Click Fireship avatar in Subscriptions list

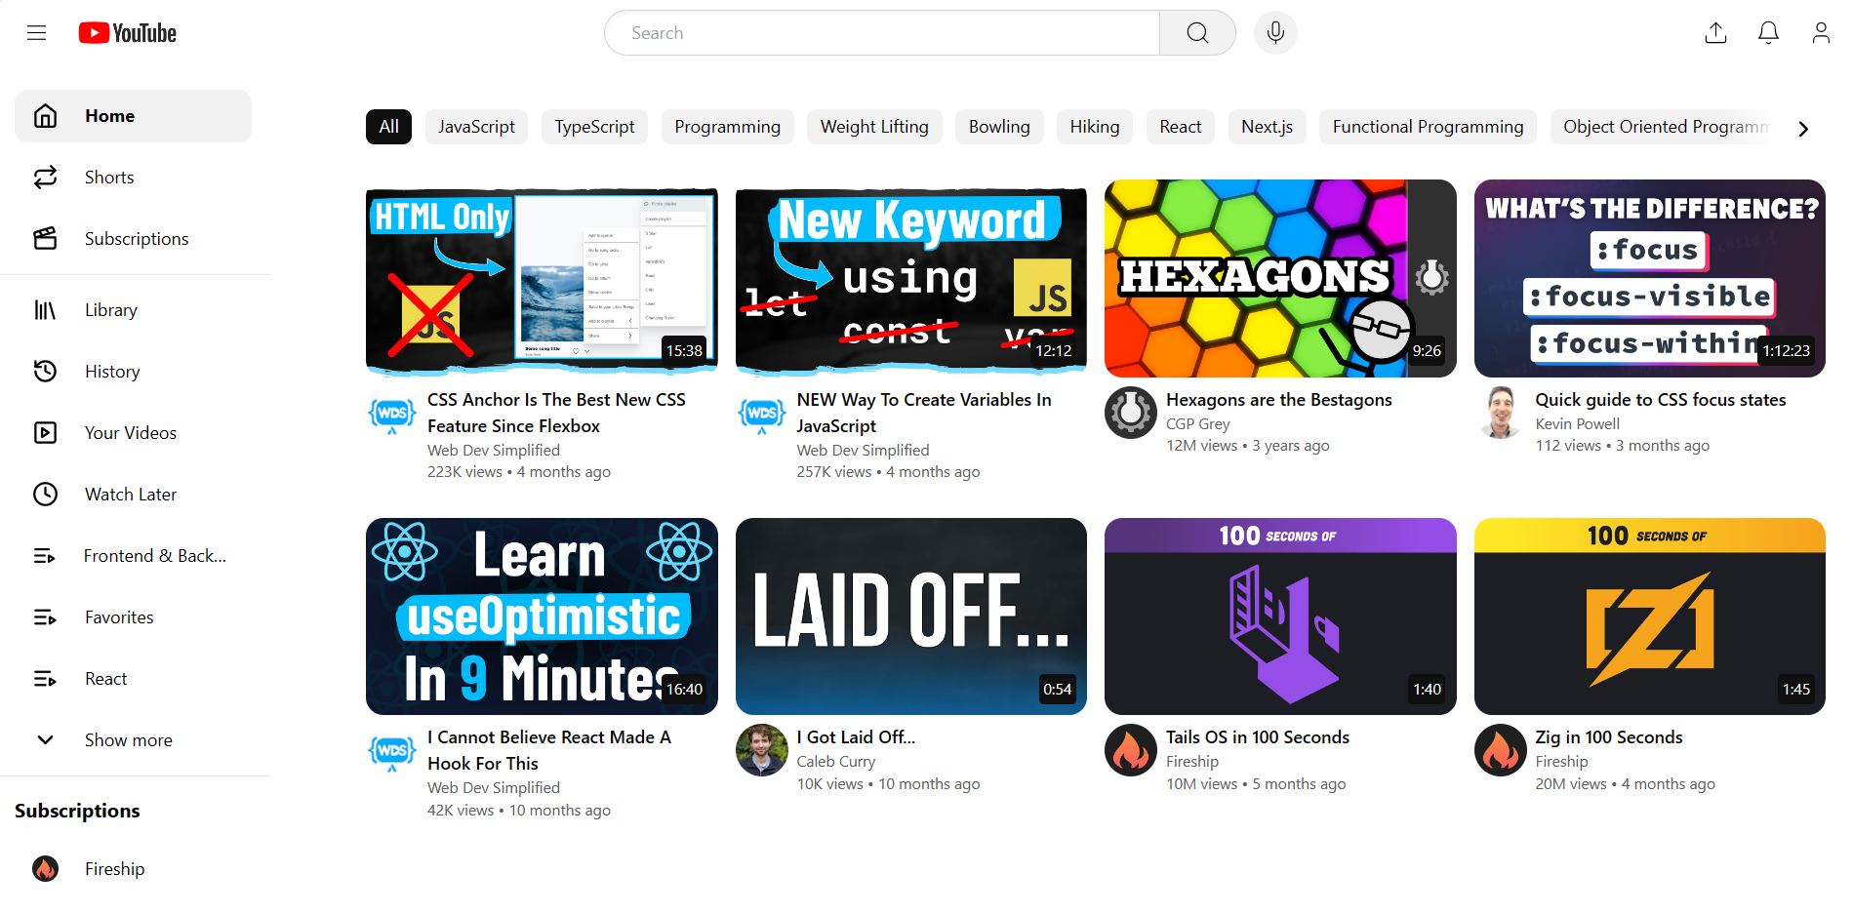pos(45,869)
